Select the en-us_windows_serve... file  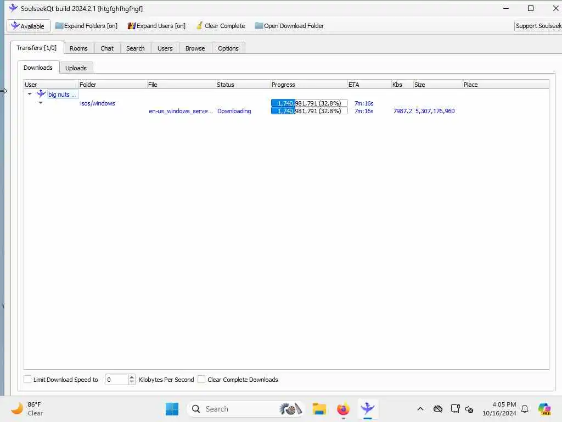(x=181, y=111)
